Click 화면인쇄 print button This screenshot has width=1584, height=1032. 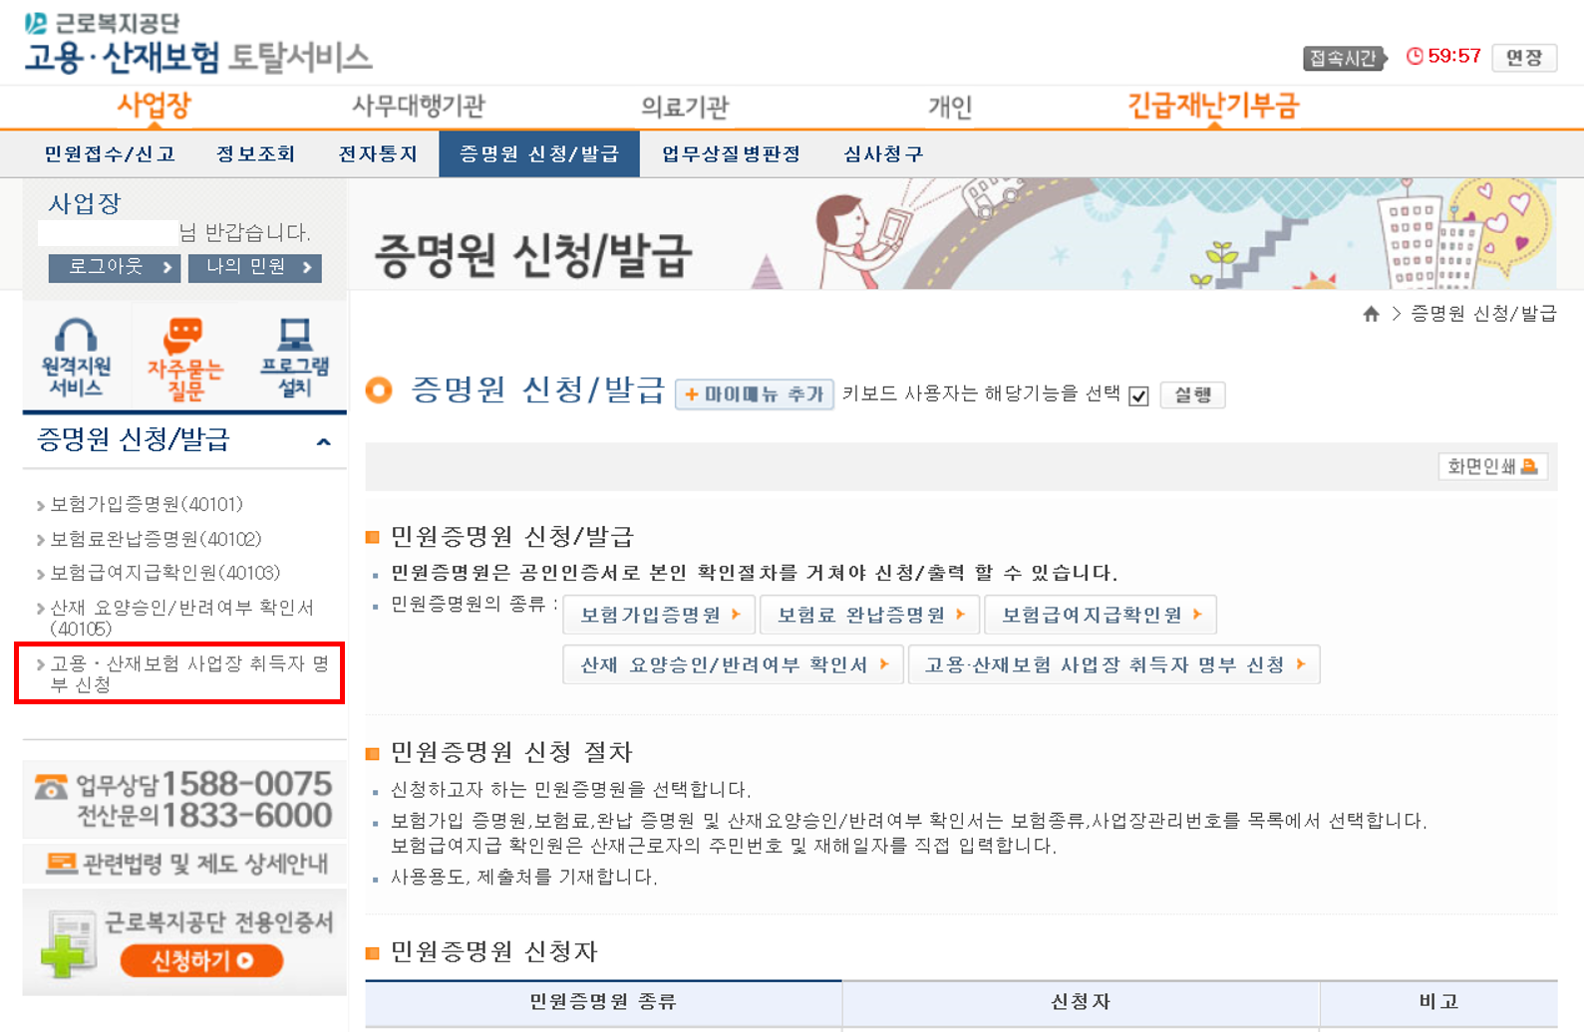1492,466
